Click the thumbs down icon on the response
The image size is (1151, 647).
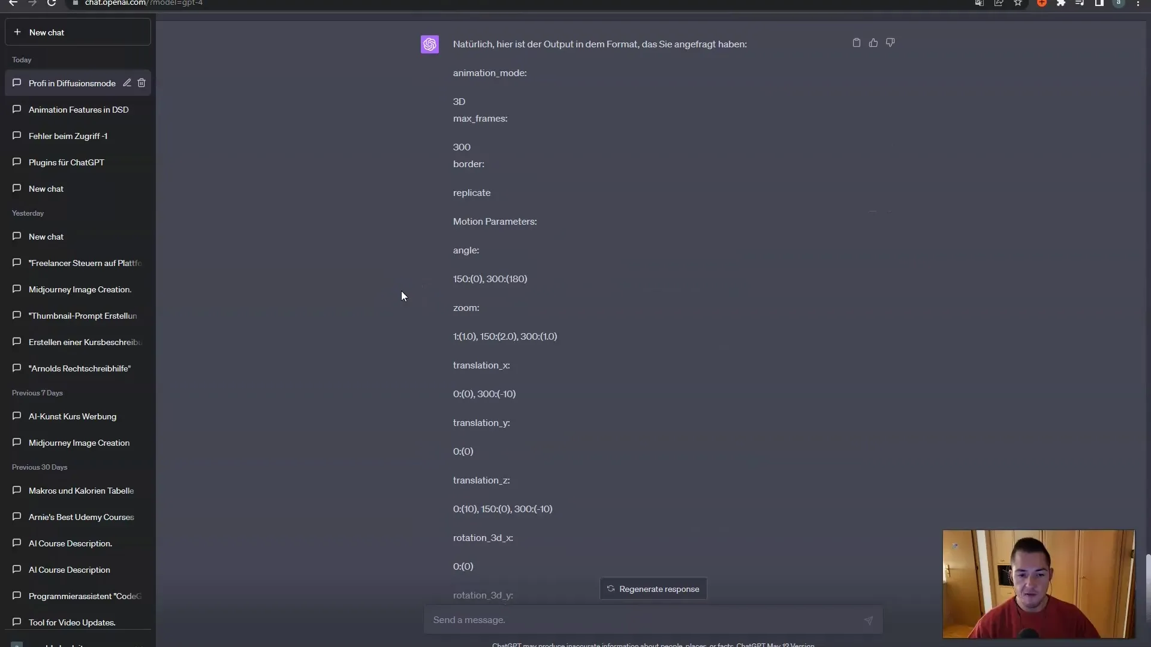891,43
